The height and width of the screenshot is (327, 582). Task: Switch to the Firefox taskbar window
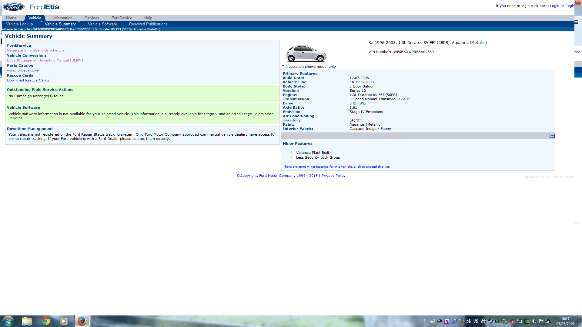tap(82, 321)
